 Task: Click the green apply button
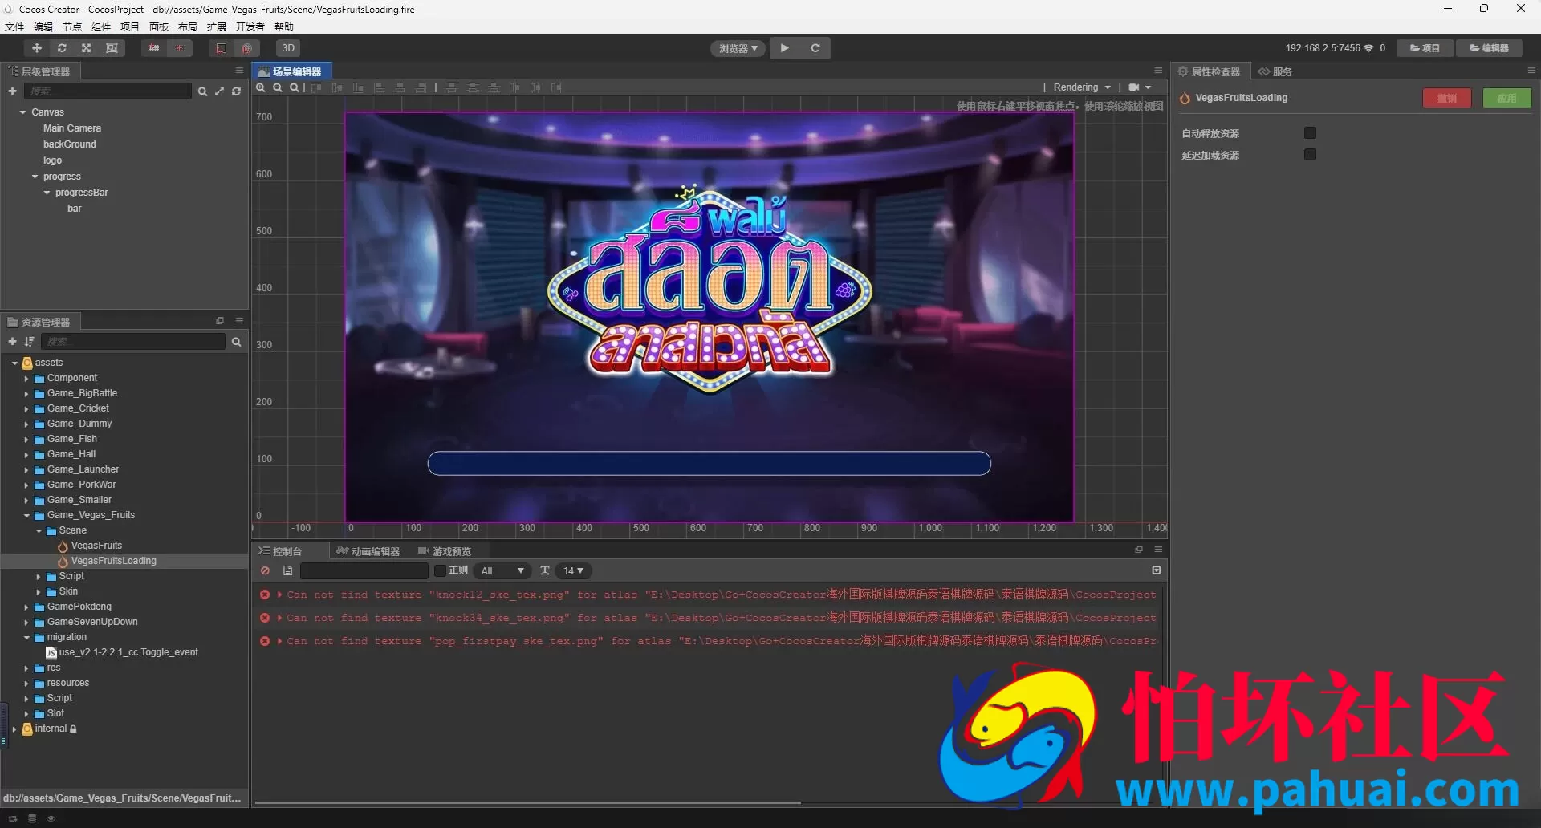click(x=1507, y=98)
